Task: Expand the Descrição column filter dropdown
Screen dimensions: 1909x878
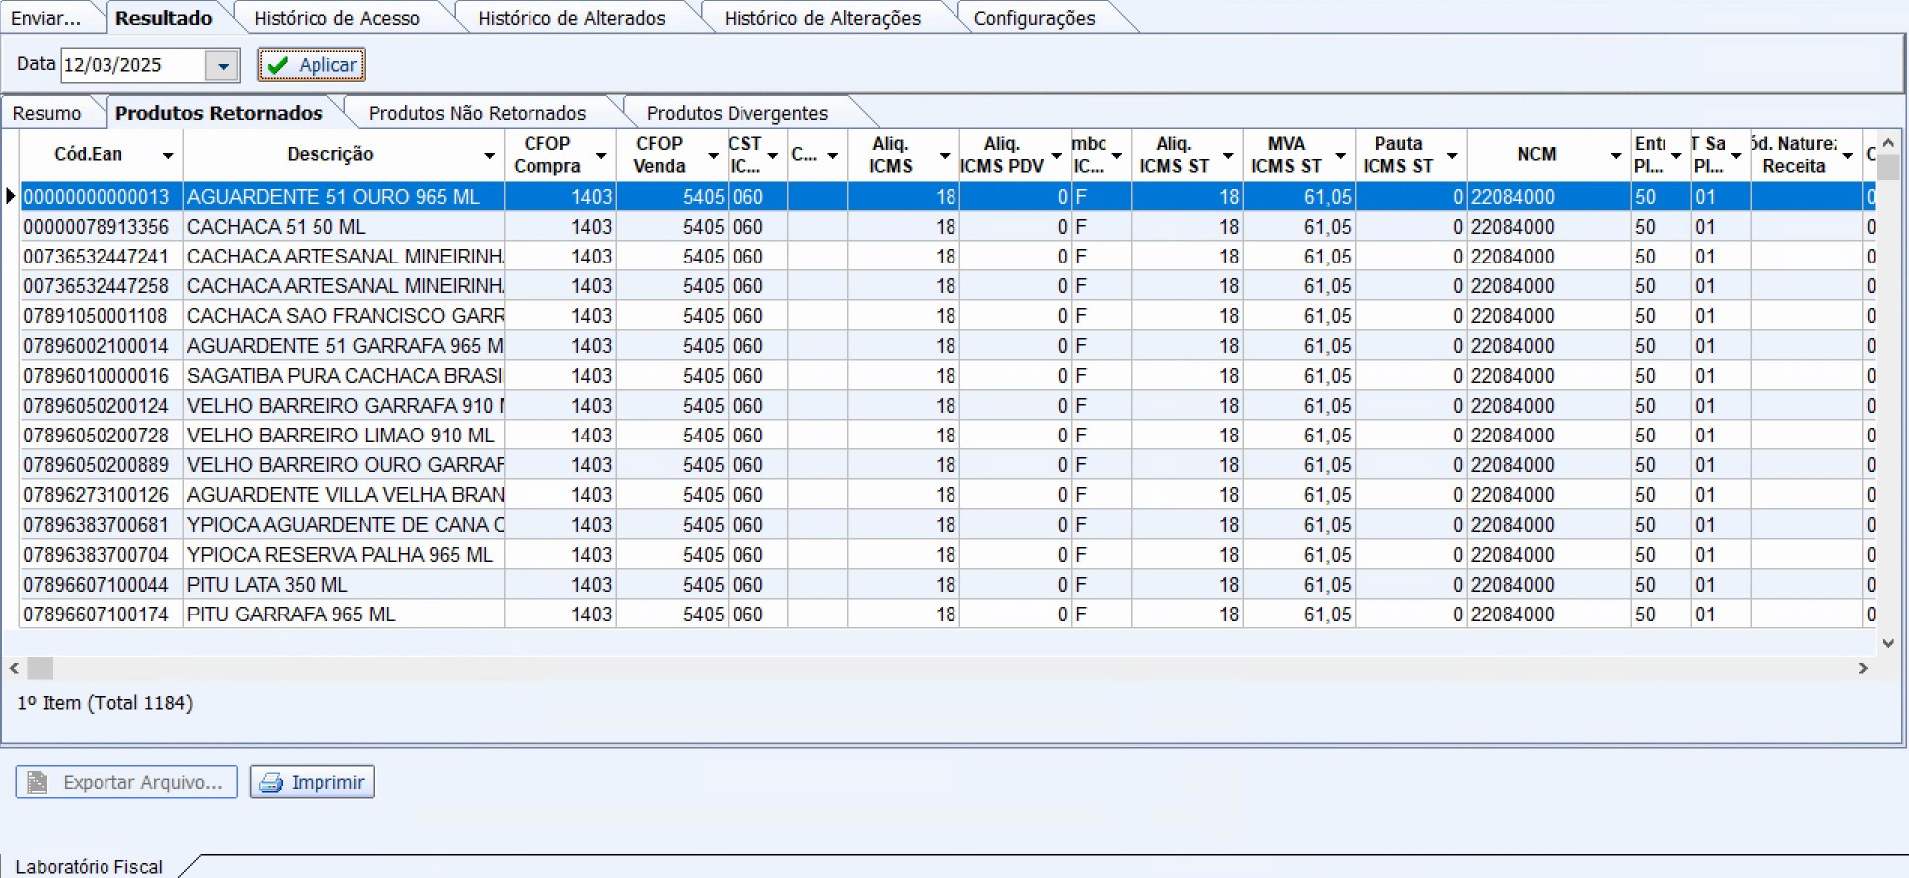Action: pos(489,156)
